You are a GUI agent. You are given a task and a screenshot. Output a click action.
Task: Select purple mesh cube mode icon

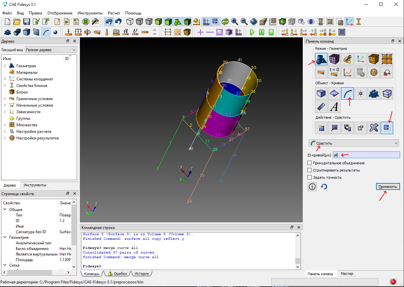pyautogui.click(x=334, y=59)
